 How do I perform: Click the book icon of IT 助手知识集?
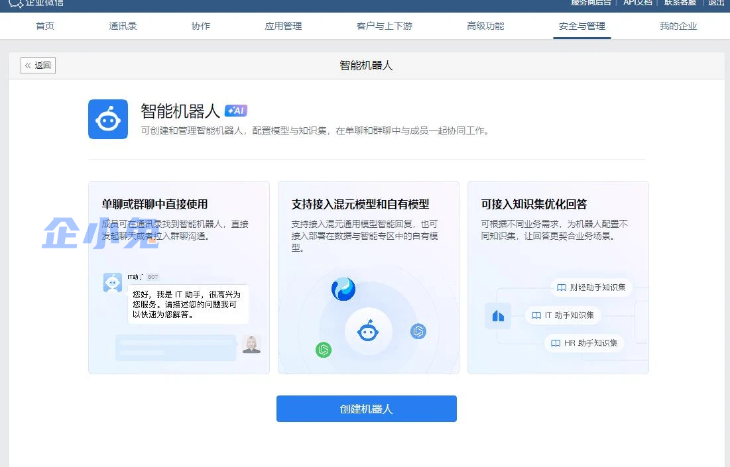pyautogui.click(x=536, y=315)
